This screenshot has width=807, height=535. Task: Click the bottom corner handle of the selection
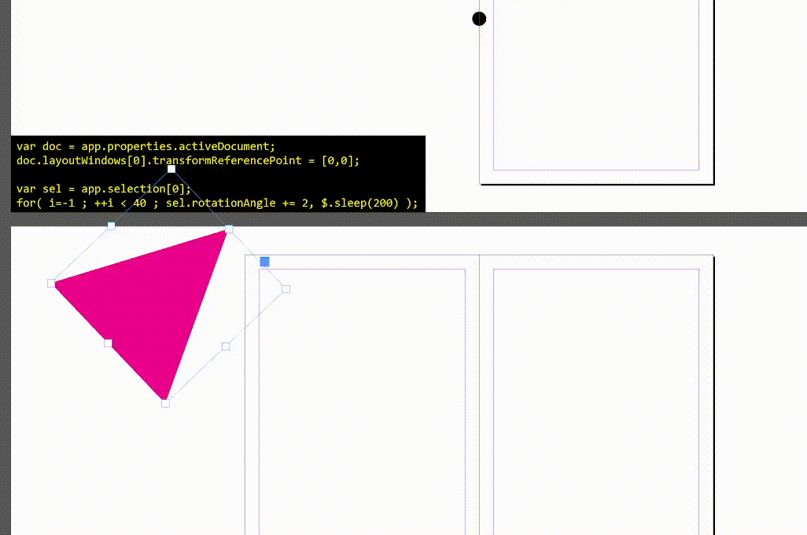(x=165, y=403)
